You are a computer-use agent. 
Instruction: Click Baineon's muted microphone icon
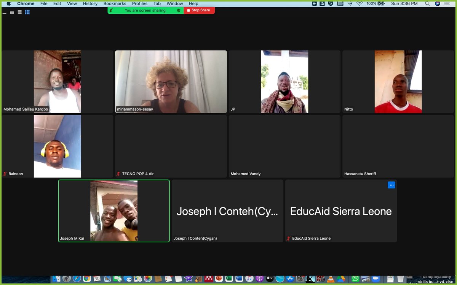click(5, 174)
